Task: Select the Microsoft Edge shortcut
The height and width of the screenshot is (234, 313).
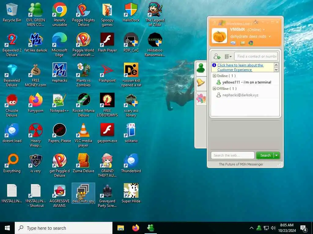Action: [x=60, y=45]
